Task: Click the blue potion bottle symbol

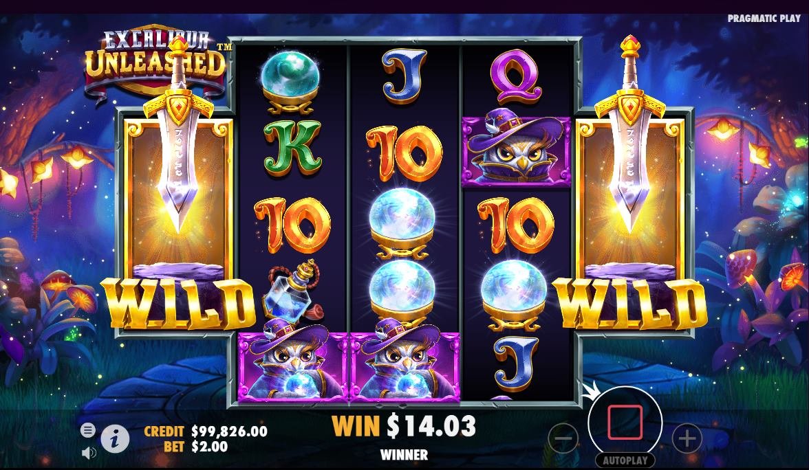Action: click(290, 291)
